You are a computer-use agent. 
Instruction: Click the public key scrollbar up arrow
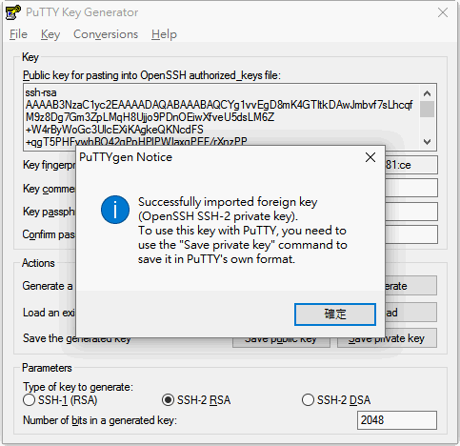coord(427,93)
